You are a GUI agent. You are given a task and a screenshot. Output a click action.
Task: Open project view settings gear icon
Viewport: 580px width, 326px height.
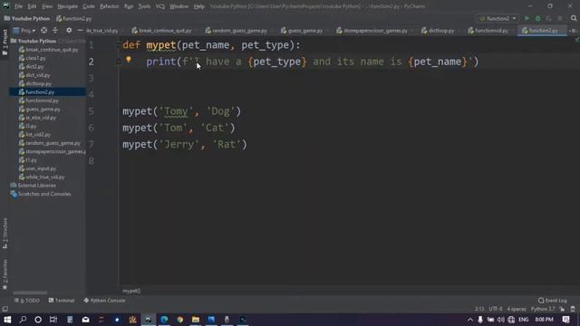pyautogui.click(x=69, y=30)
